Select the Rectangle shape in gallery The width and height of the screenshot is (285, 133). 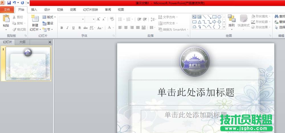click(x=215, y=17)
